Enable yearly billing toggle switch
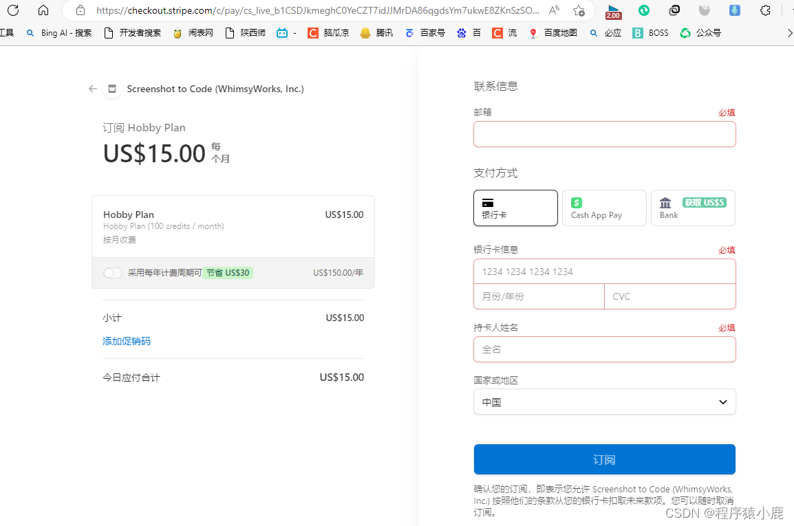 tap(112, 273)
